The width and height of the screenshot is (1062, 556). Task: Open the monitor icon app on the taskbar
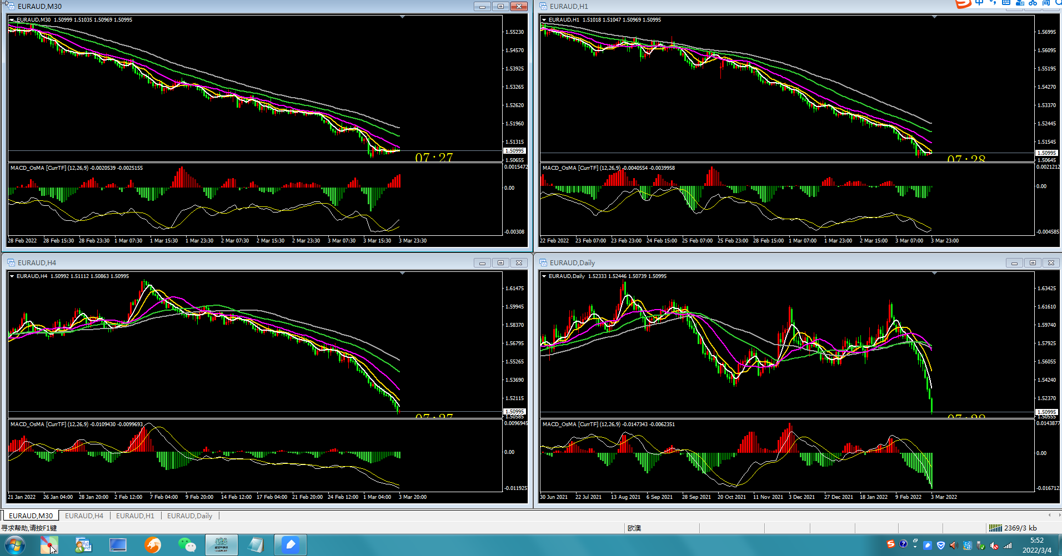118,545
